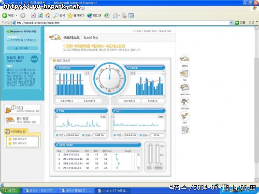This screenshot has height=194, width=259.
Task: Click the 1.14 Mb/s download value
Action: [67, 101]
